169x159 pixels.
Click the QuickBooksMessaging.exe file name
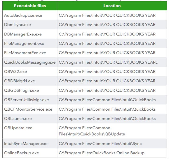30,62
